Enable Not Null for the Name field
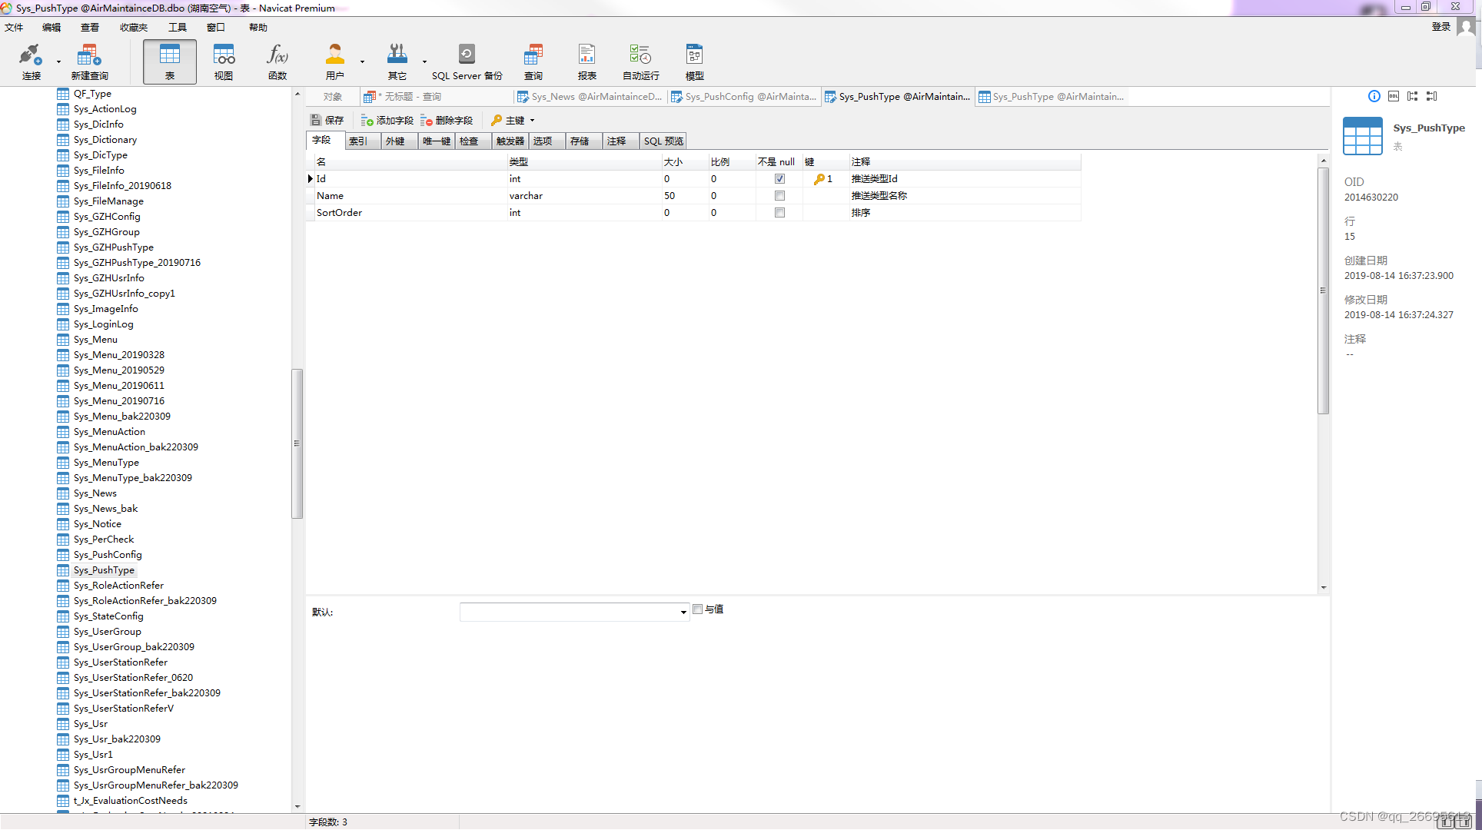The image size is (1482, 830). click(779, 196)
